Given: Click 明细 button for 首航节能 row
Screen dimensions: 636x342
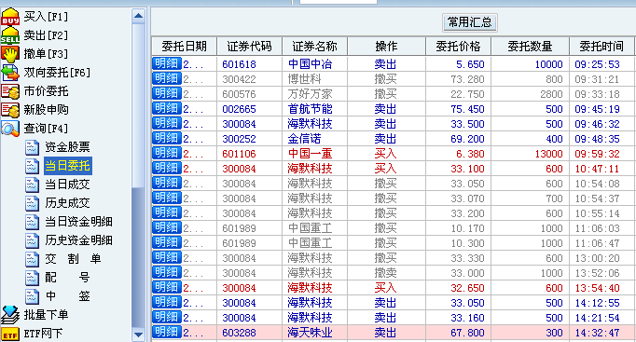Looking at the screenshot, I should coord(167,109).
